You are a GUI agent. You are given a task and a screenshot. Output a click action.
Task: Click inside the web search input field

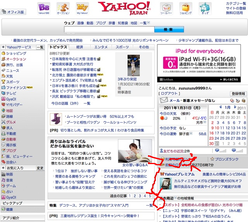click(x=109, y=29)
